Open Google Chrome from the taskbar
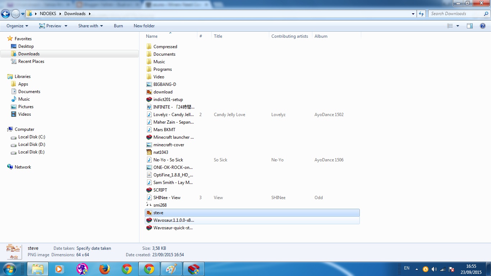Screen dimensions: 491x276 coord(127,268)
